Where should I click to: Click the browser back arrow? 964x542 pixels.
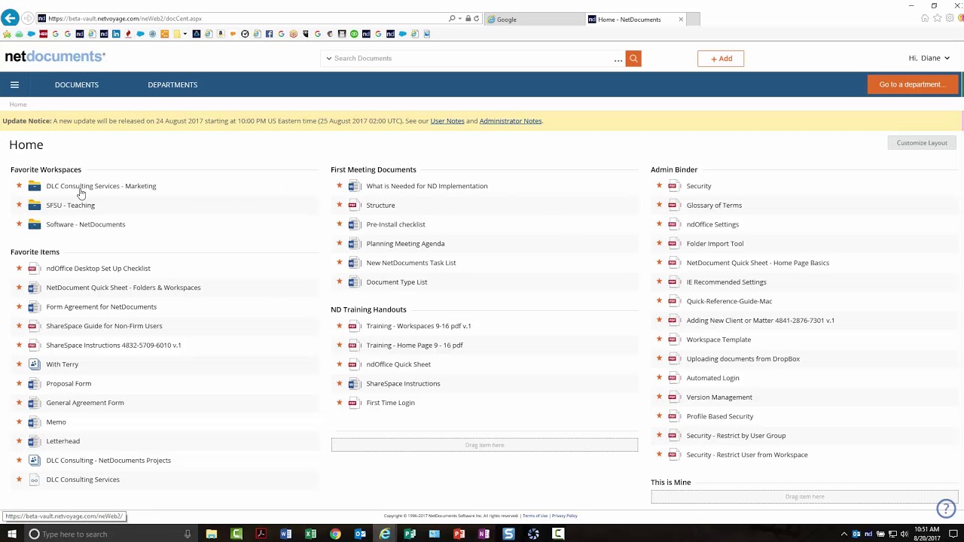tap(10, 19)
